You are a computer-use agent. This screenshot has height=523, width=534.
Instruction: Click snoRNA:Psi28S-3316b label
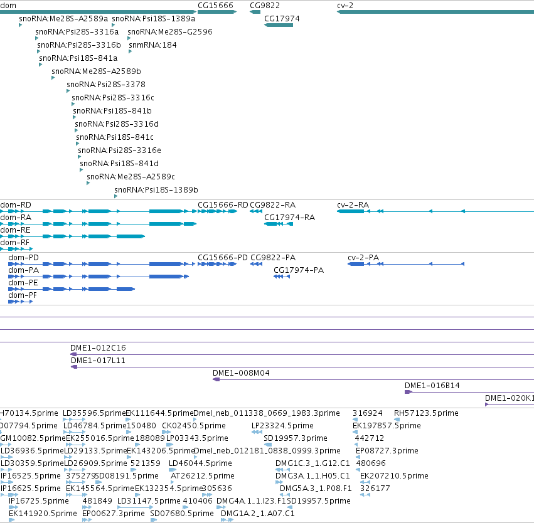coord(79,45)
